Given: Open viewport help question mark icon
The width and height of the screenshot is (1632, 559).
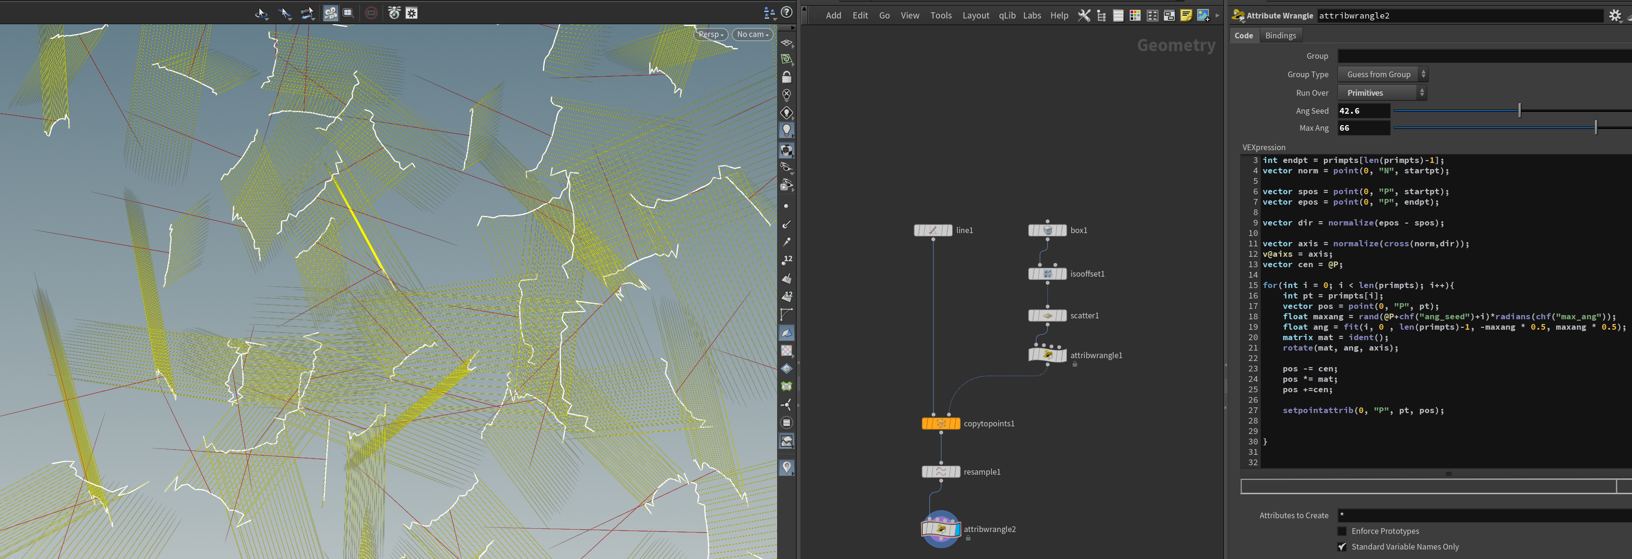Looking at the screenshot, I should (787, 12).
